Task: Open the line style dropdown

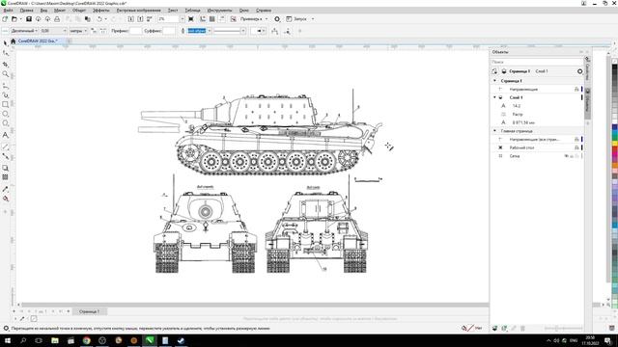Action: tap(243, 31)
